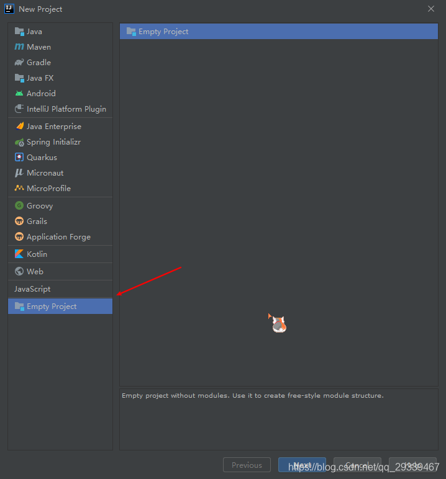Viewport: 446px width, 479px height.
Task: Click the Help button
Action: (412, 465)
